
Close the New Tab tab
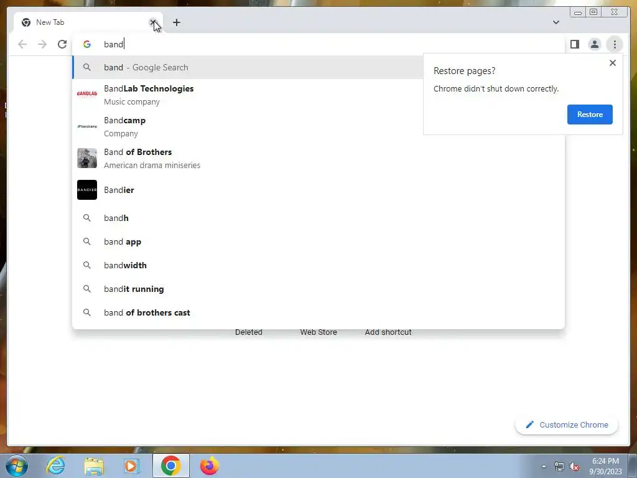[x=153, y=22]
